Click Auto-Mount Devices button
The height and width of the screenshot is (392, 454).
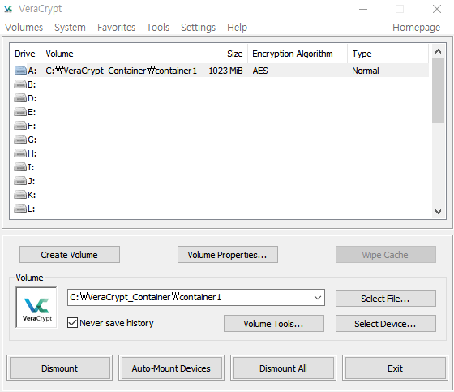coord(171,368)
